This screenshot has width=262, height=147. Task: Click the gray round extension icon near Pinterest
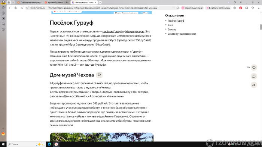pos(235,8)
